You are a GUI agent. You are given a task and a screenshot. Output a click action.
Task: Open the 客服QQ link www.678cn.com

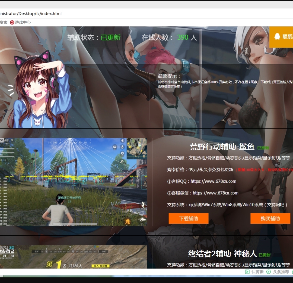pyautogui.click(x=214, y=181)
